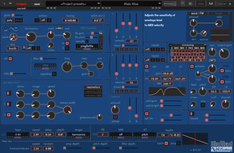Viewport: 234px width, 153px height.
Task: Select the R4 option in HIAT module
Action: tap(101, 33)
